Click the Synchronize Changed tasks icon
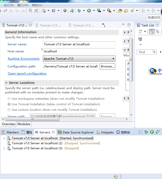This screenshot has height=179, width=162. click(x=140, y=39)
